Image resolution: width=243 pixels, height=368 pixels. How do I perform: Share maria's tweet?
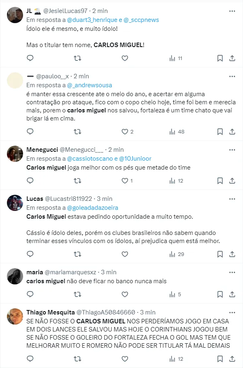click(x=232, y=294)
